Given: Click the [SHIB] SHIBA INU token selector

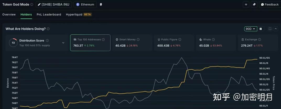Looking at the screenshot, I should coord(54,4).
